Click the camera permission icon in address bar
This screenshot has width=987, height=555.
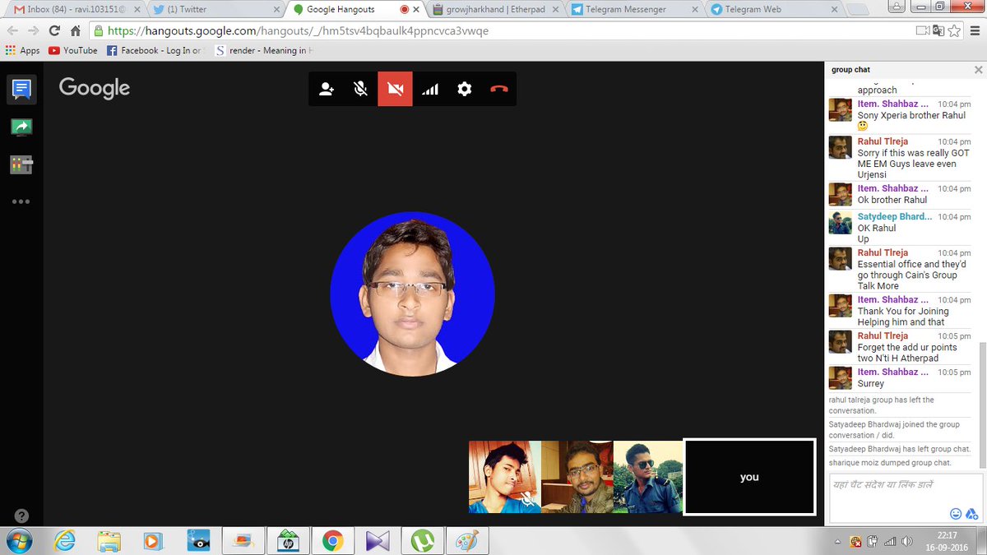[x=923, y=31]
